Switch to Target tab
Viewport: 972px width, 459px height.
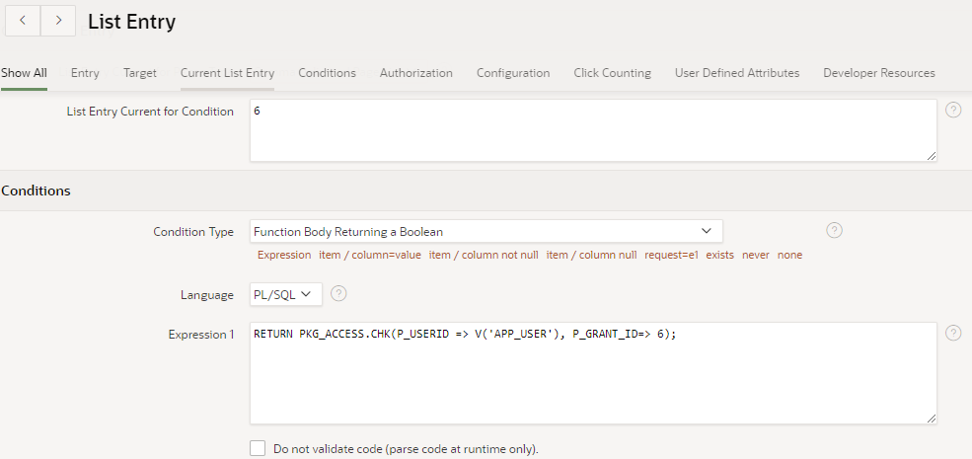click(140, 73)
